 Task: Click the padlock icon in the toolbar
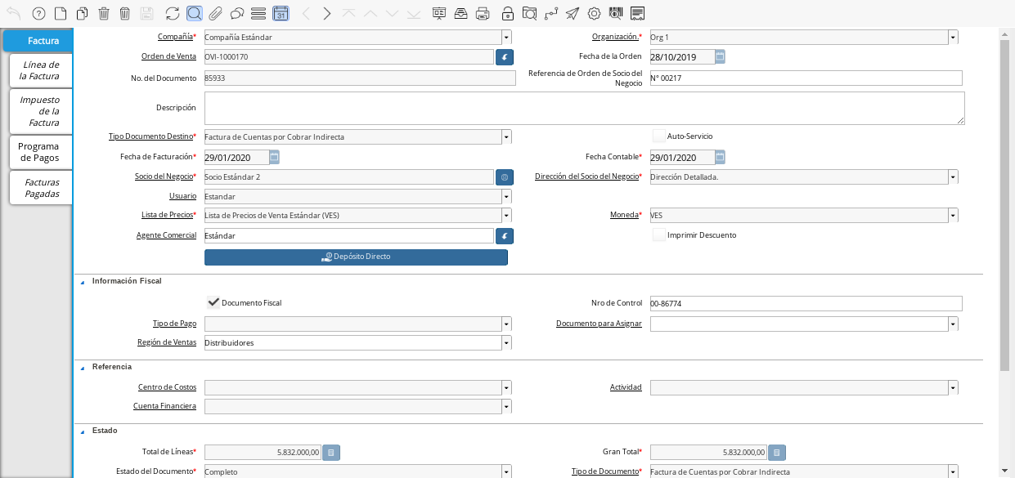point(508,13)
